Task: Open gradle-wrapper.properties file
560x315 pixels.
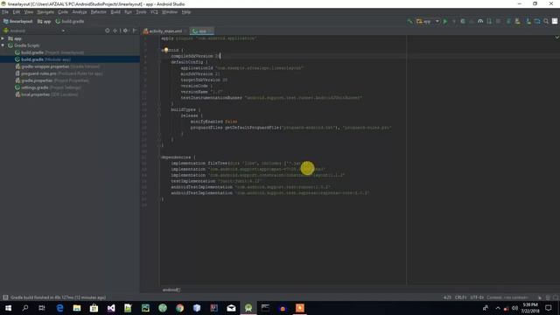Action: click(57, 66)
